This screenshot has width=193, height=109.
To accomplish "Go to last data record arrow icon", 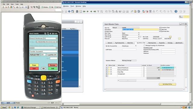I will tap(94, 12).
